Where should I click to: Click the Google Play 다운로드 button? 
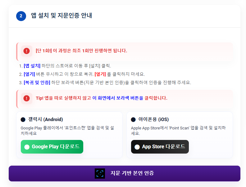click(x=52, y=147)
